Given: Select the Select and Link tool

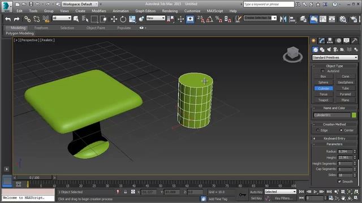Looking at the screenshot, I should click(28, 19).
